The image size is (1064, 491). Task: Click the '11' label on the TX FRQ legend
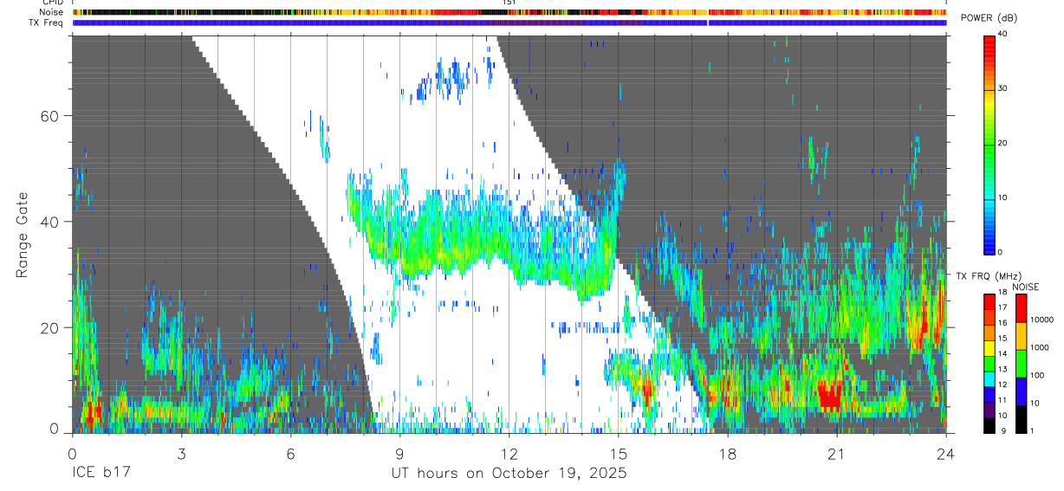pos(1003,399)
